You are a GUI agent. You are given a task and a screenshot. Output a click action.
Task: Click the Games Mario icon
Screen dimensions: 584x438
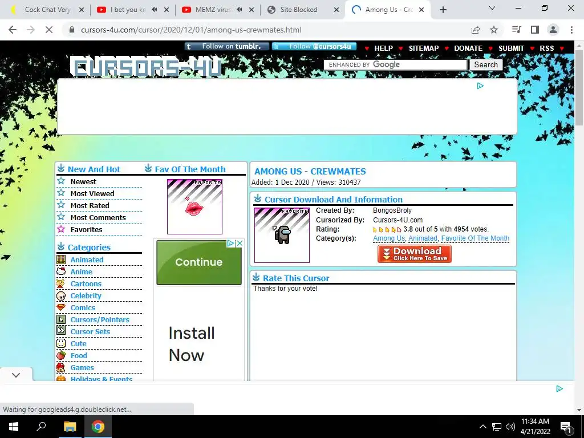61,368
